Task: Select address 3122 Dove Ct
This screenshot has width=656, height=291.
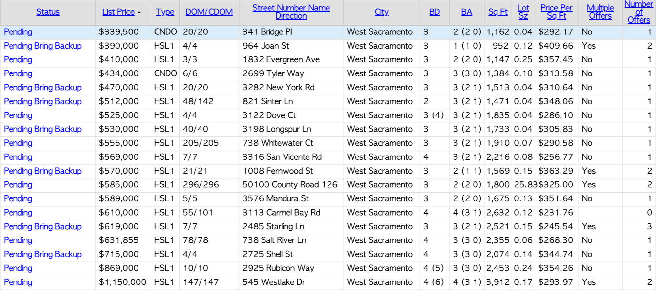Action: pyautogui.click(x=269, y=115)
